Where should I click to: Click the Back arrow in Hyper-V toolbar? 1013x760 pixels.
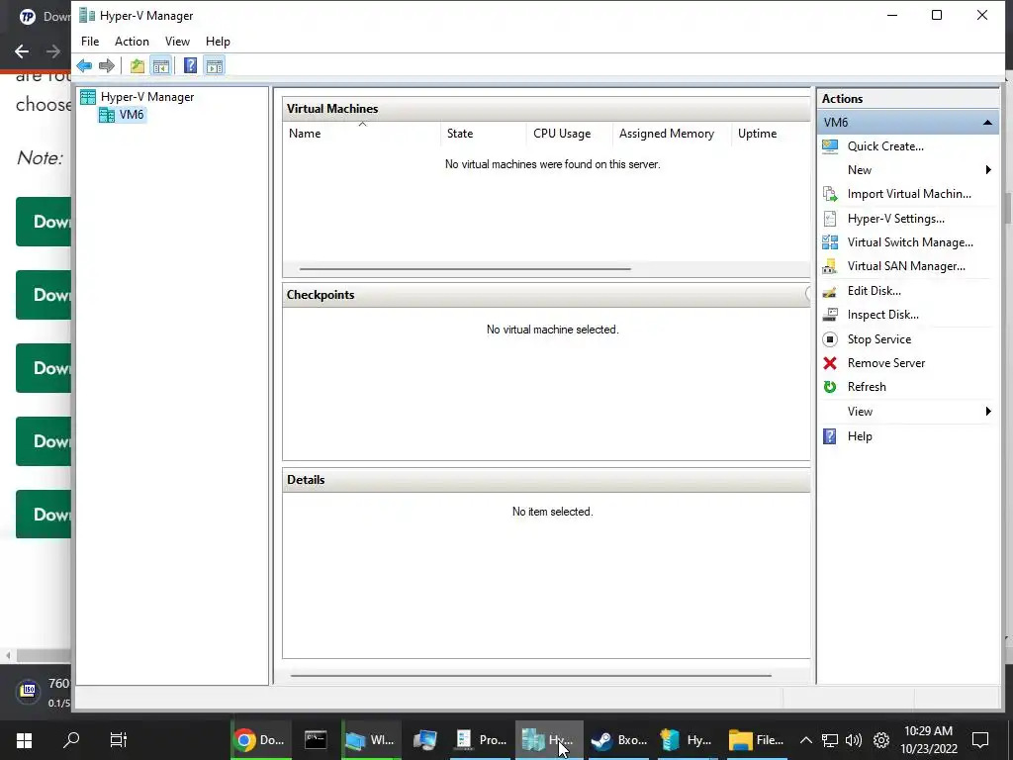(84, 66)
